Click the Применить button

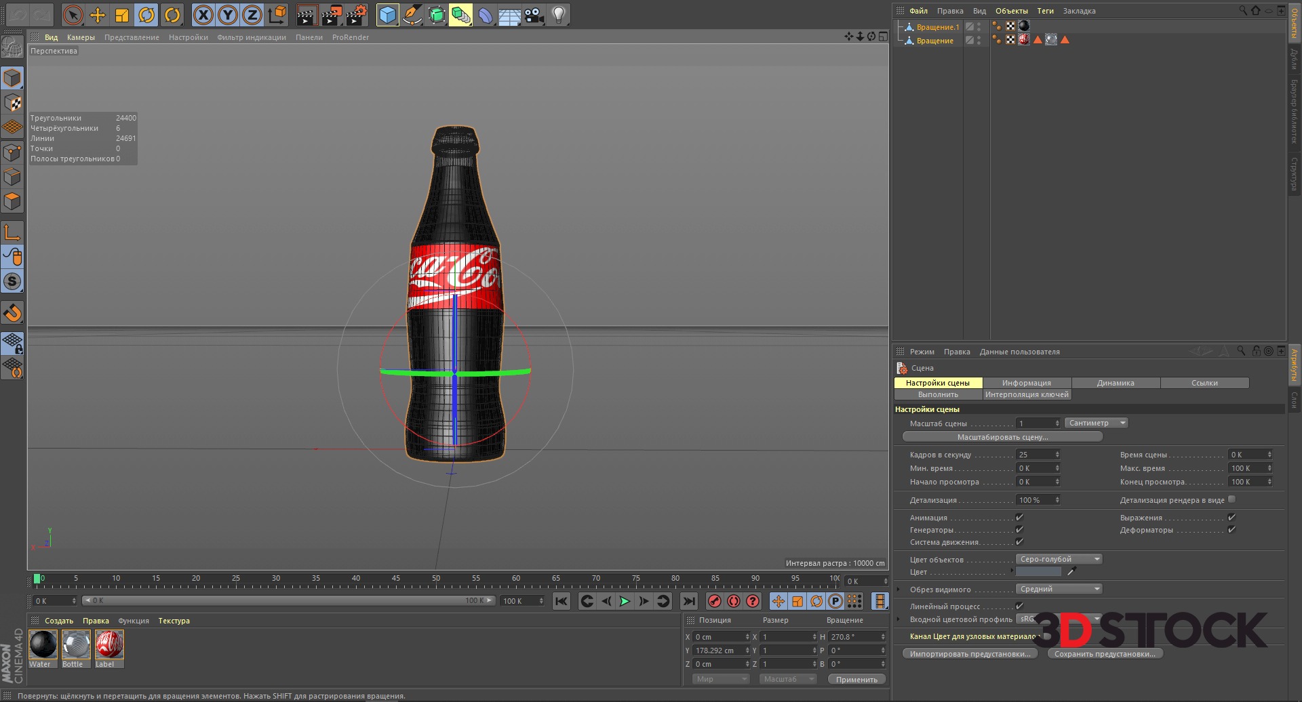(x=856, y=679)
